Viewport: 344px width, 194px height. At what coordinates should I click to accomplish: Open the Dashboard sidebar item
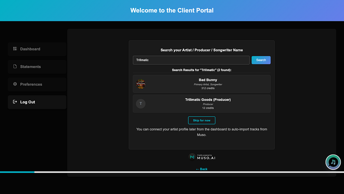(37, 49)
